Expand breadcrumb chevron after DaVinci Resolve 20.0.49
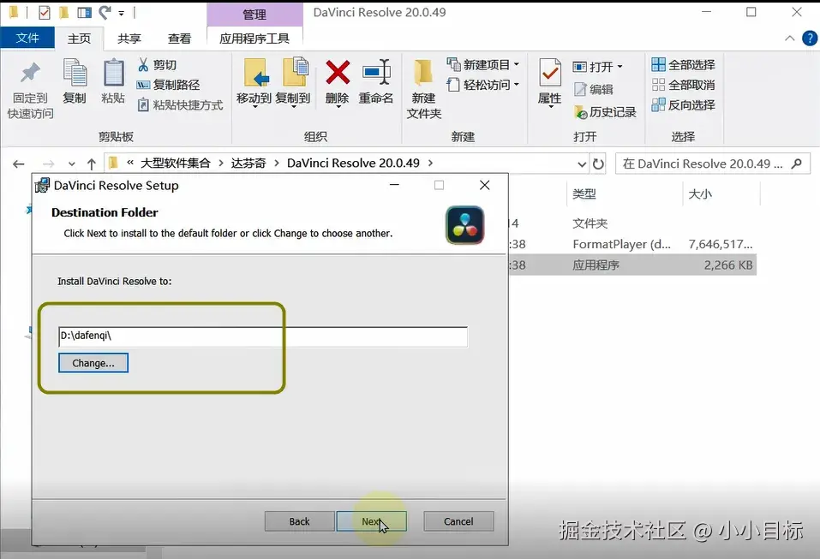The height and width of the screenshot is (559, 820). tap(430, 163)
